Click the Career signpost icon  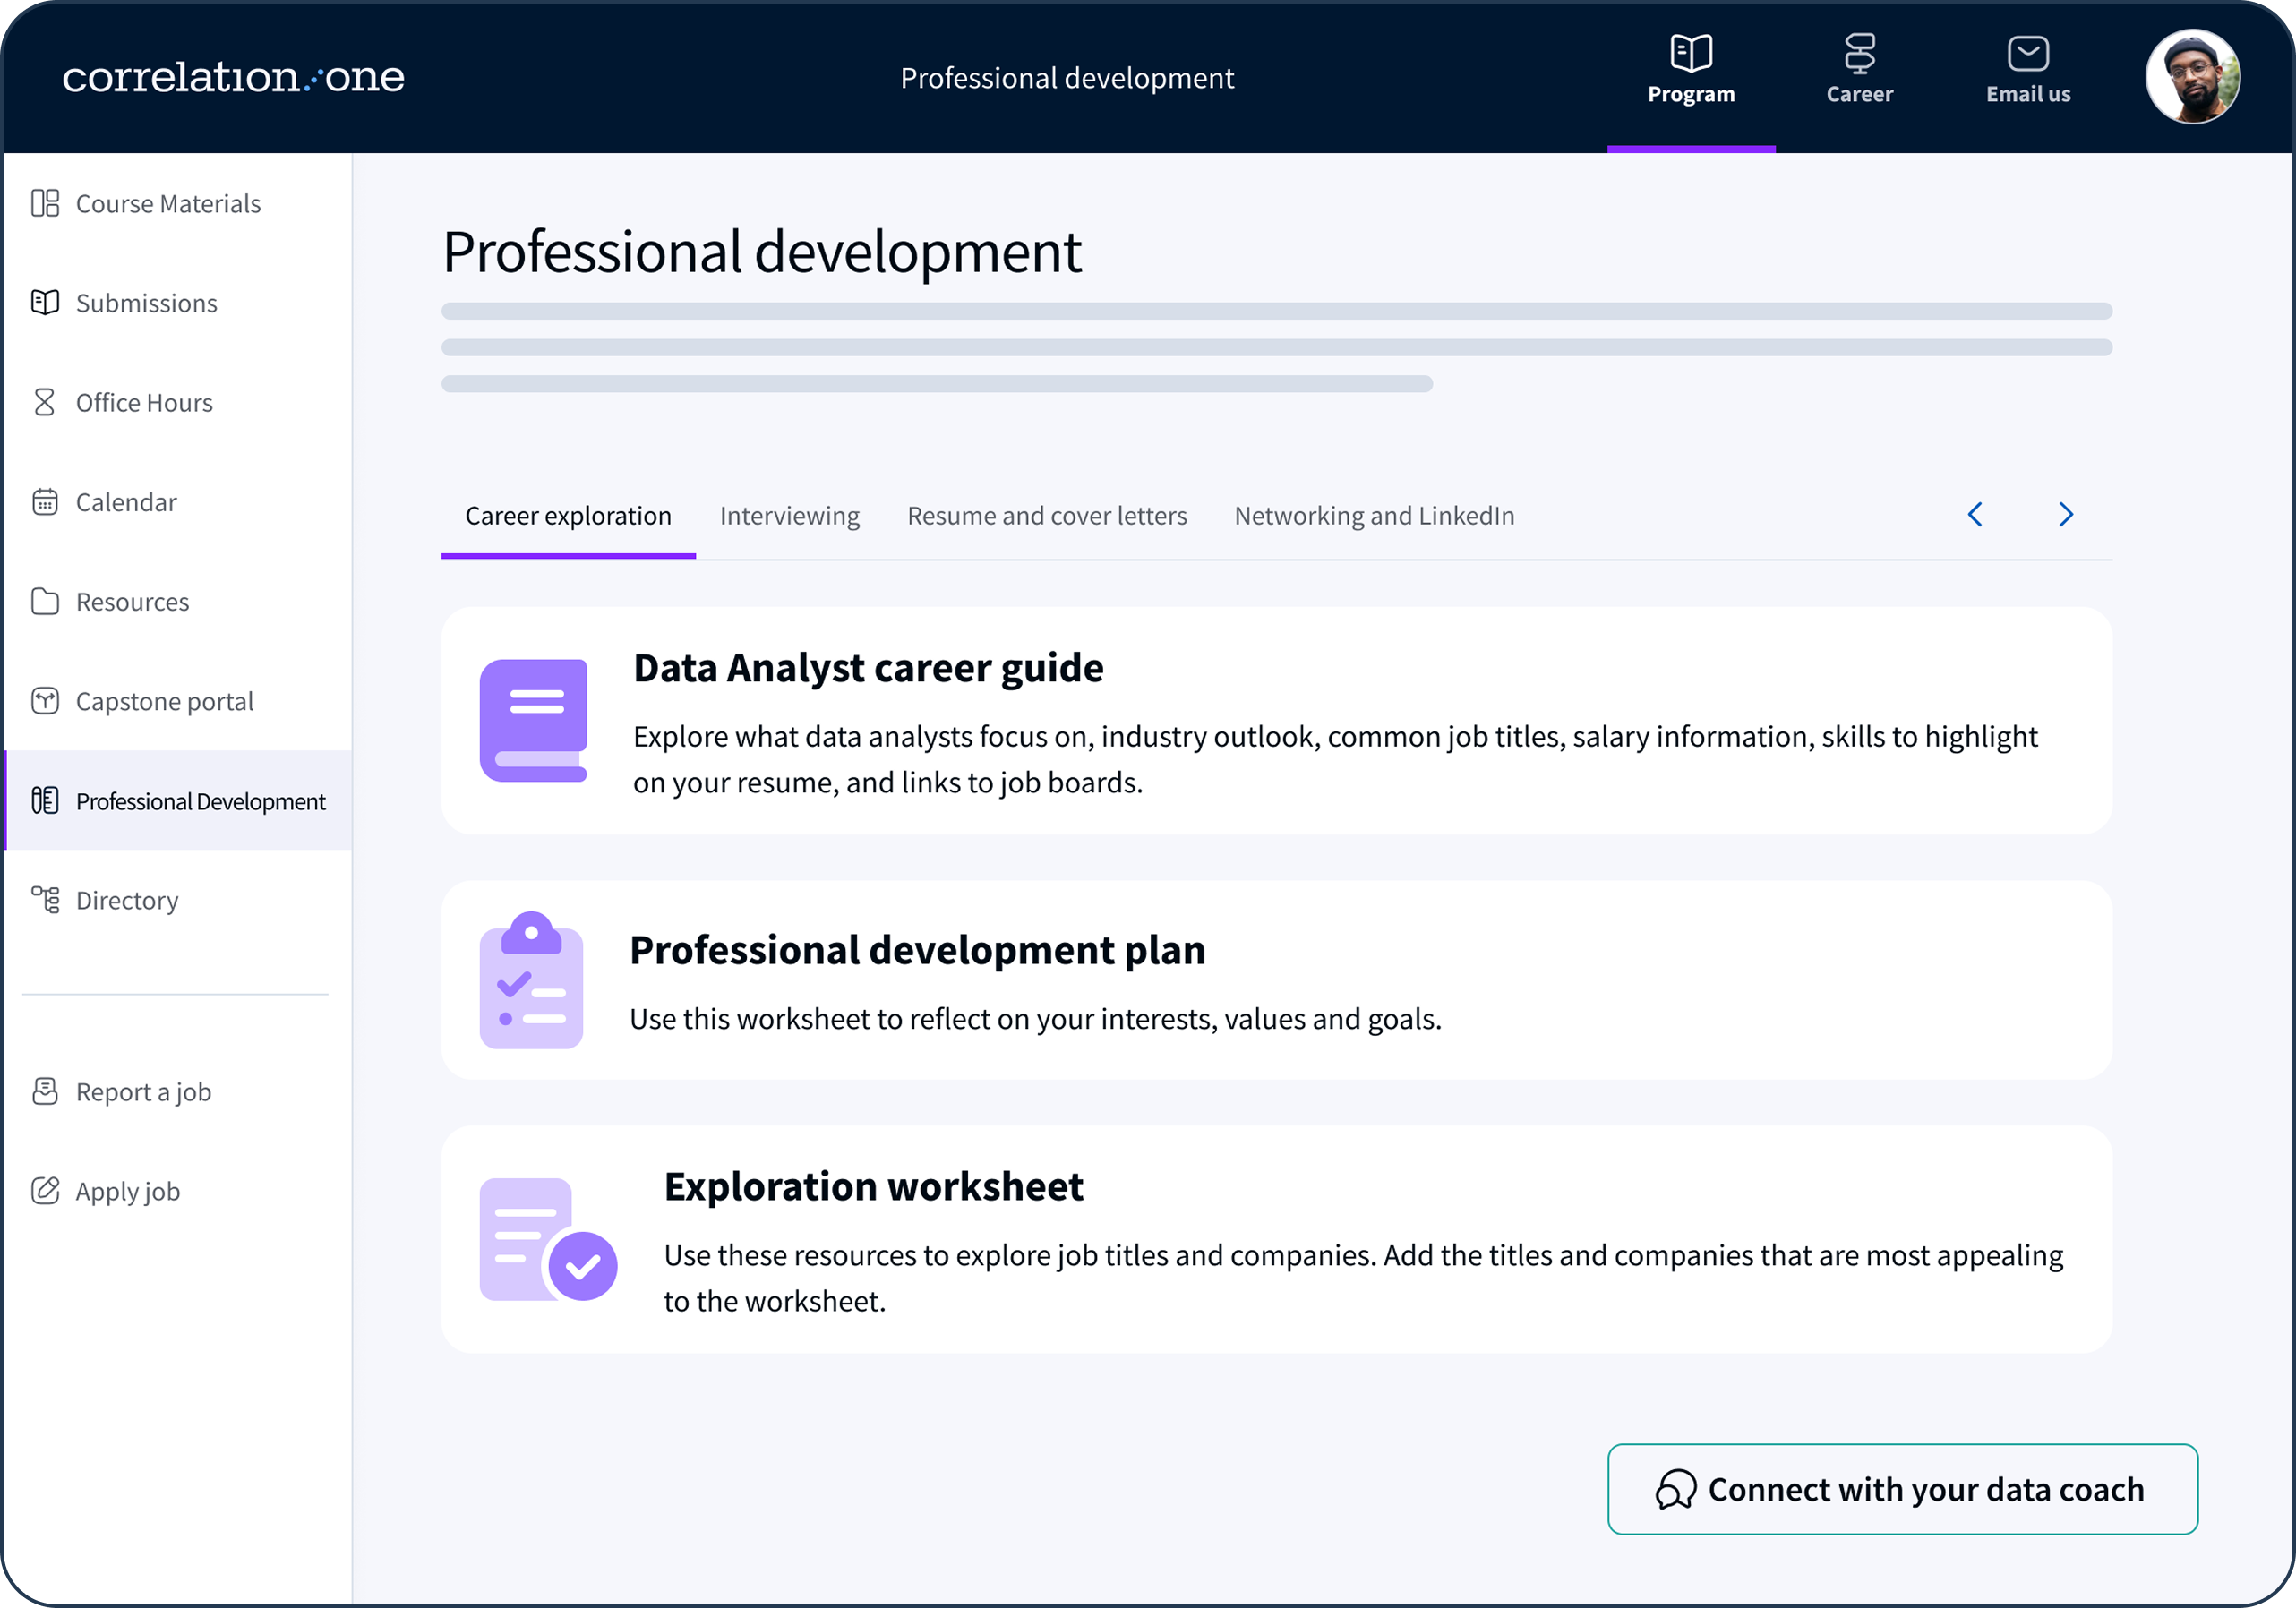[x=1859, y=53]
